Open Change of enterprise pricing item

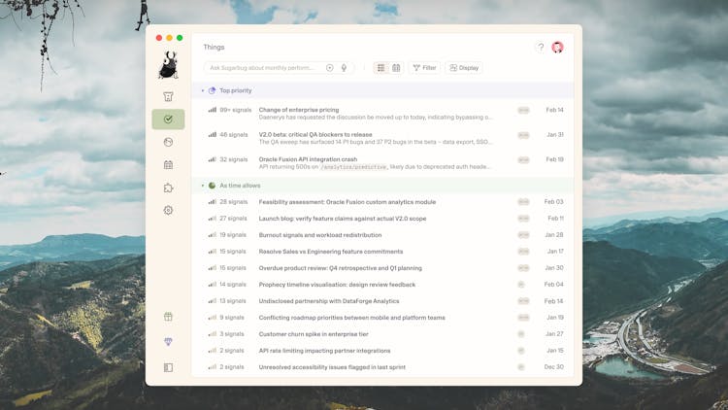pyautogui.click(x=299, y=110)
